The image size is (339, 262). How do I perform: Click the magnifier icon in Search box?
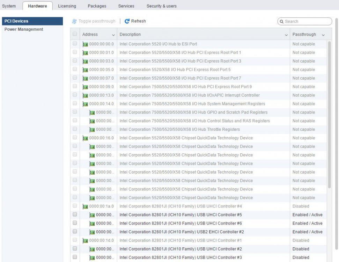[x=281, y=21]
